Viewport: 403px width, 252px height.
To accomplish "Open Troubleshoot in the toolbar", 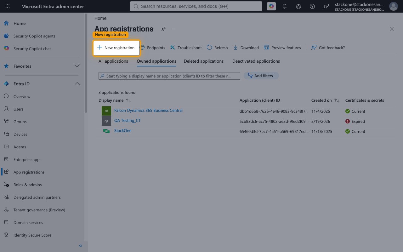I will [186, 48].
